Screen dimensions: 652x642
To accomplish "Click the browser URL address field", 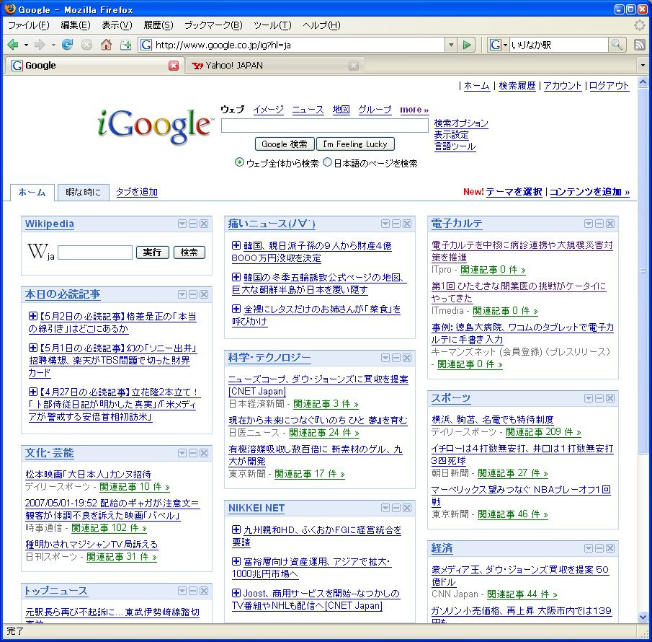I will (x=299, y=45).
